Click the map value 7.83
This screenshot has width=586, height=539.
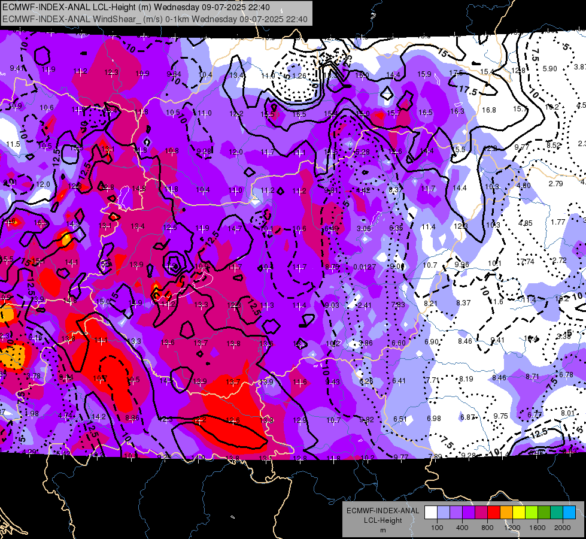[398, 304]
